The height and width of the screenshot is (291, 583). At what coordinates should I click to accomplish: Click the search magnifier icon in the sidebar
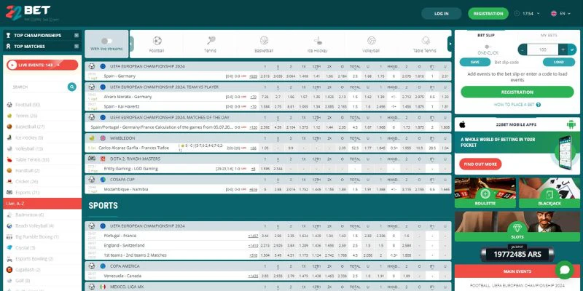[x=72, y=87]
